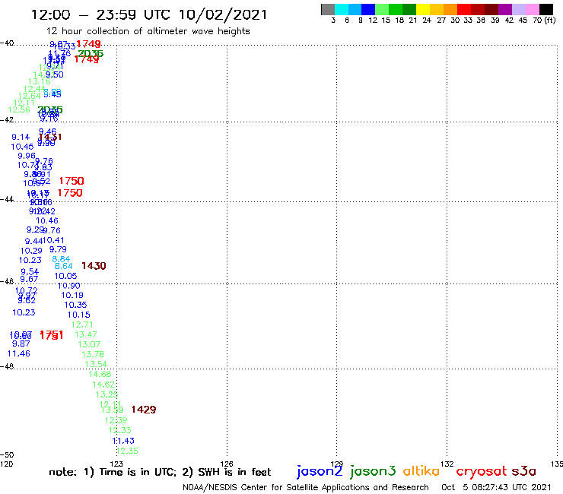Click the gray swatch in the color scale
This screenshot has width=563, height=494.
[328, 9]
